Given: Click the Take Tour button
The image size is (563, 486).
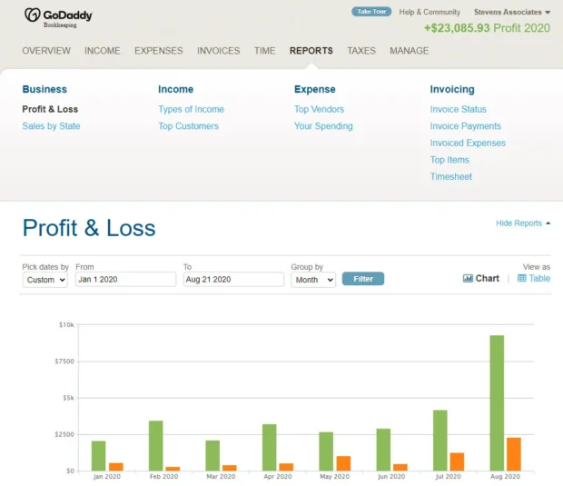Looking at the screenshot, I should click(x=371, y=12).
